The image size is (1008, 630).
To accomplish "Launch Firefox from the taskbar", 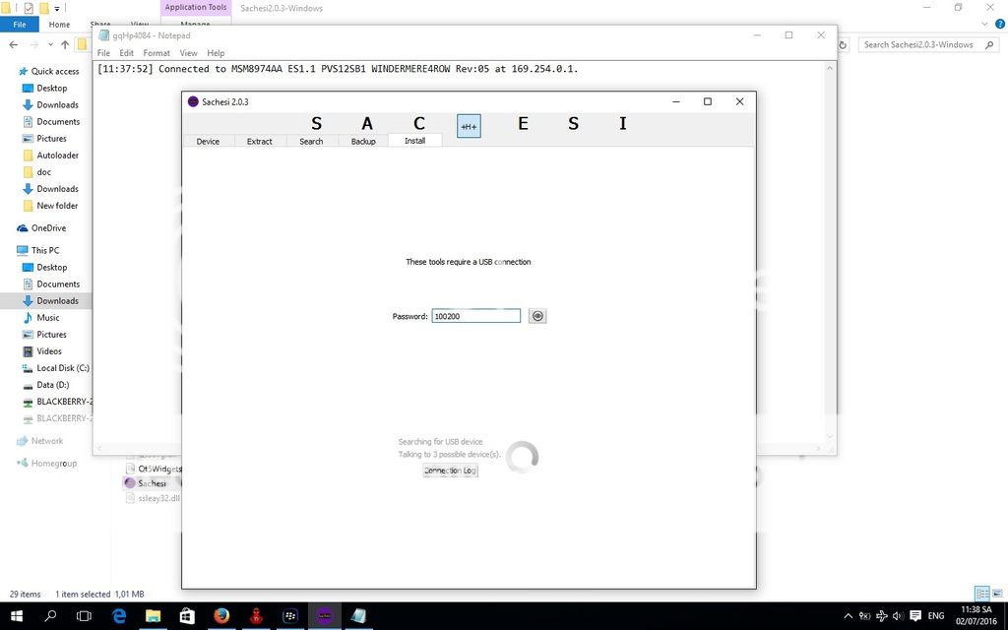I will coord(221,616).
